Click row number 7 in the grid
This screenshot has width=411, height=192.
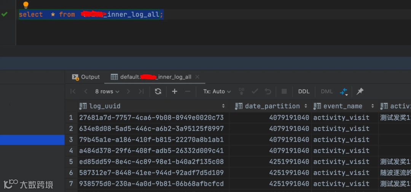click(x=71, y=184)
